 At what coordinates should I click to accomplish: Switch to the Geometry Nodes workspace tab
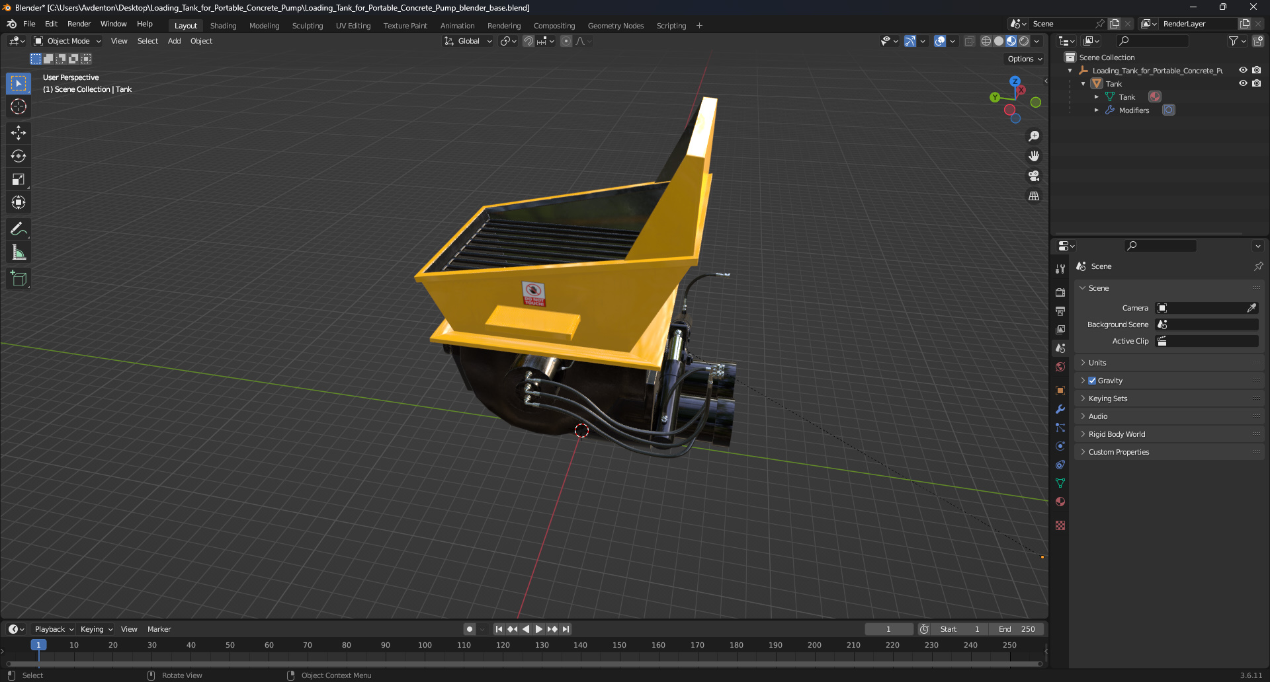click(x=615, y=26)
